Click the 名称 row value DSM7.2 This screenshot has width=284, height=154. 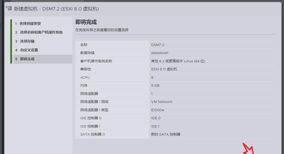coord(158,45)
